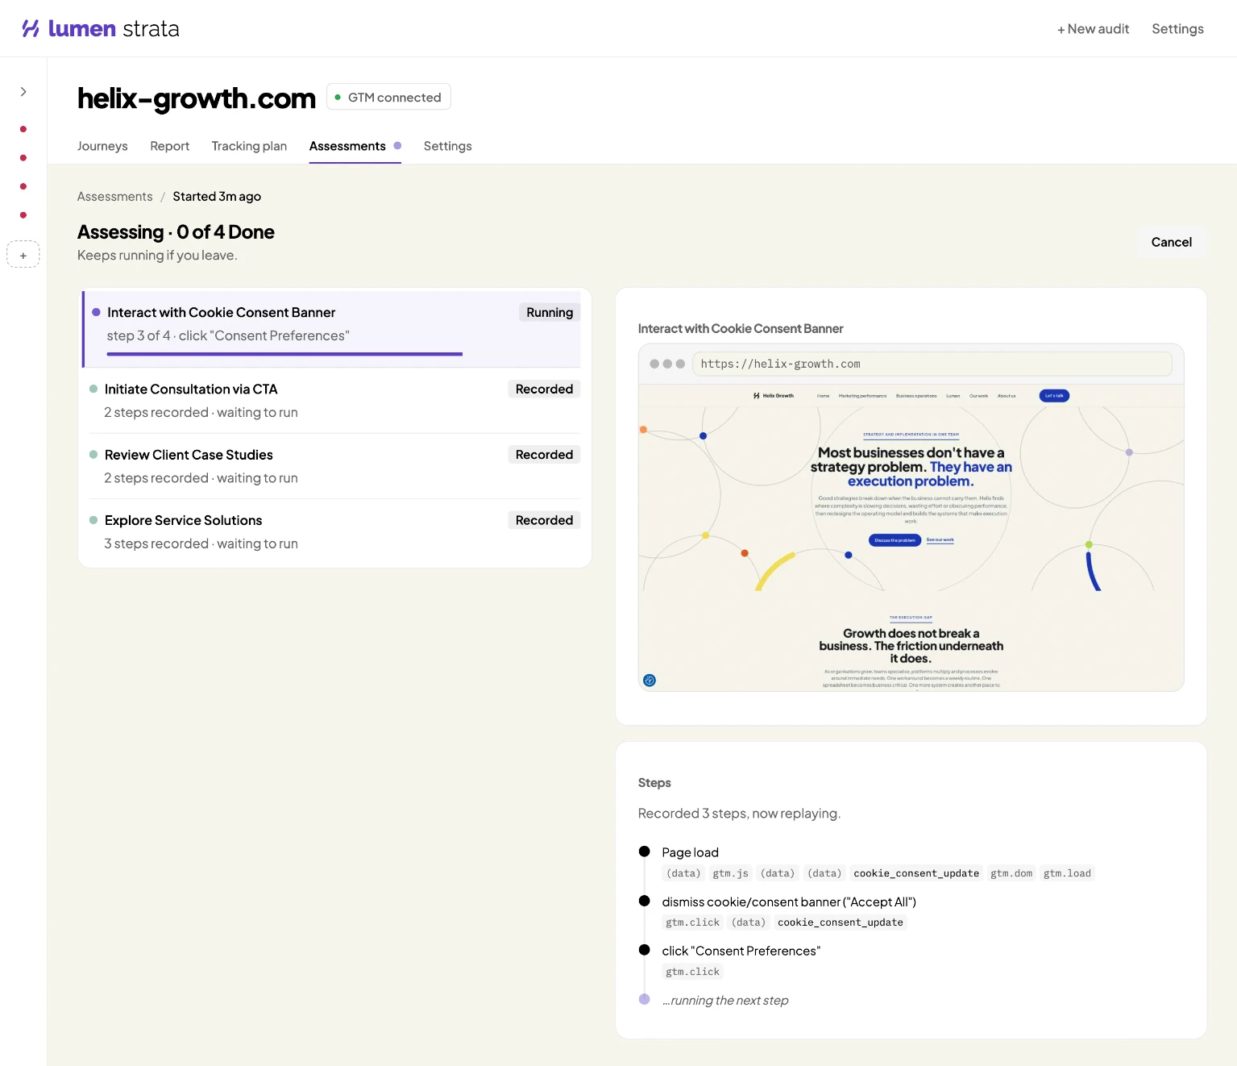
Task: Select the "Page load" step
Action: pyautogui.click(x=690, y=852)
